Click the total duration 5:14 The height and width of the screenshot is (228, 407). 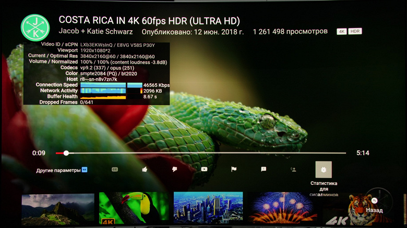click(x=363, y=153)
